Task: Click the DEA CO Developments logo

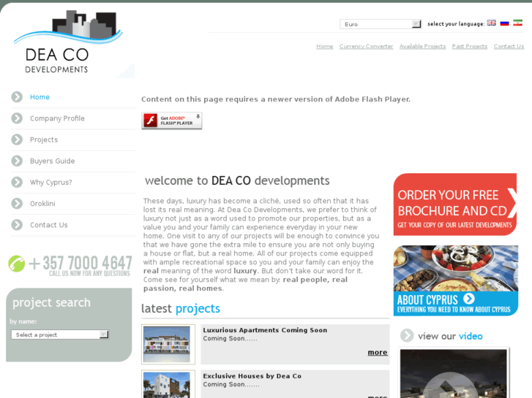Action: point(68,42)
